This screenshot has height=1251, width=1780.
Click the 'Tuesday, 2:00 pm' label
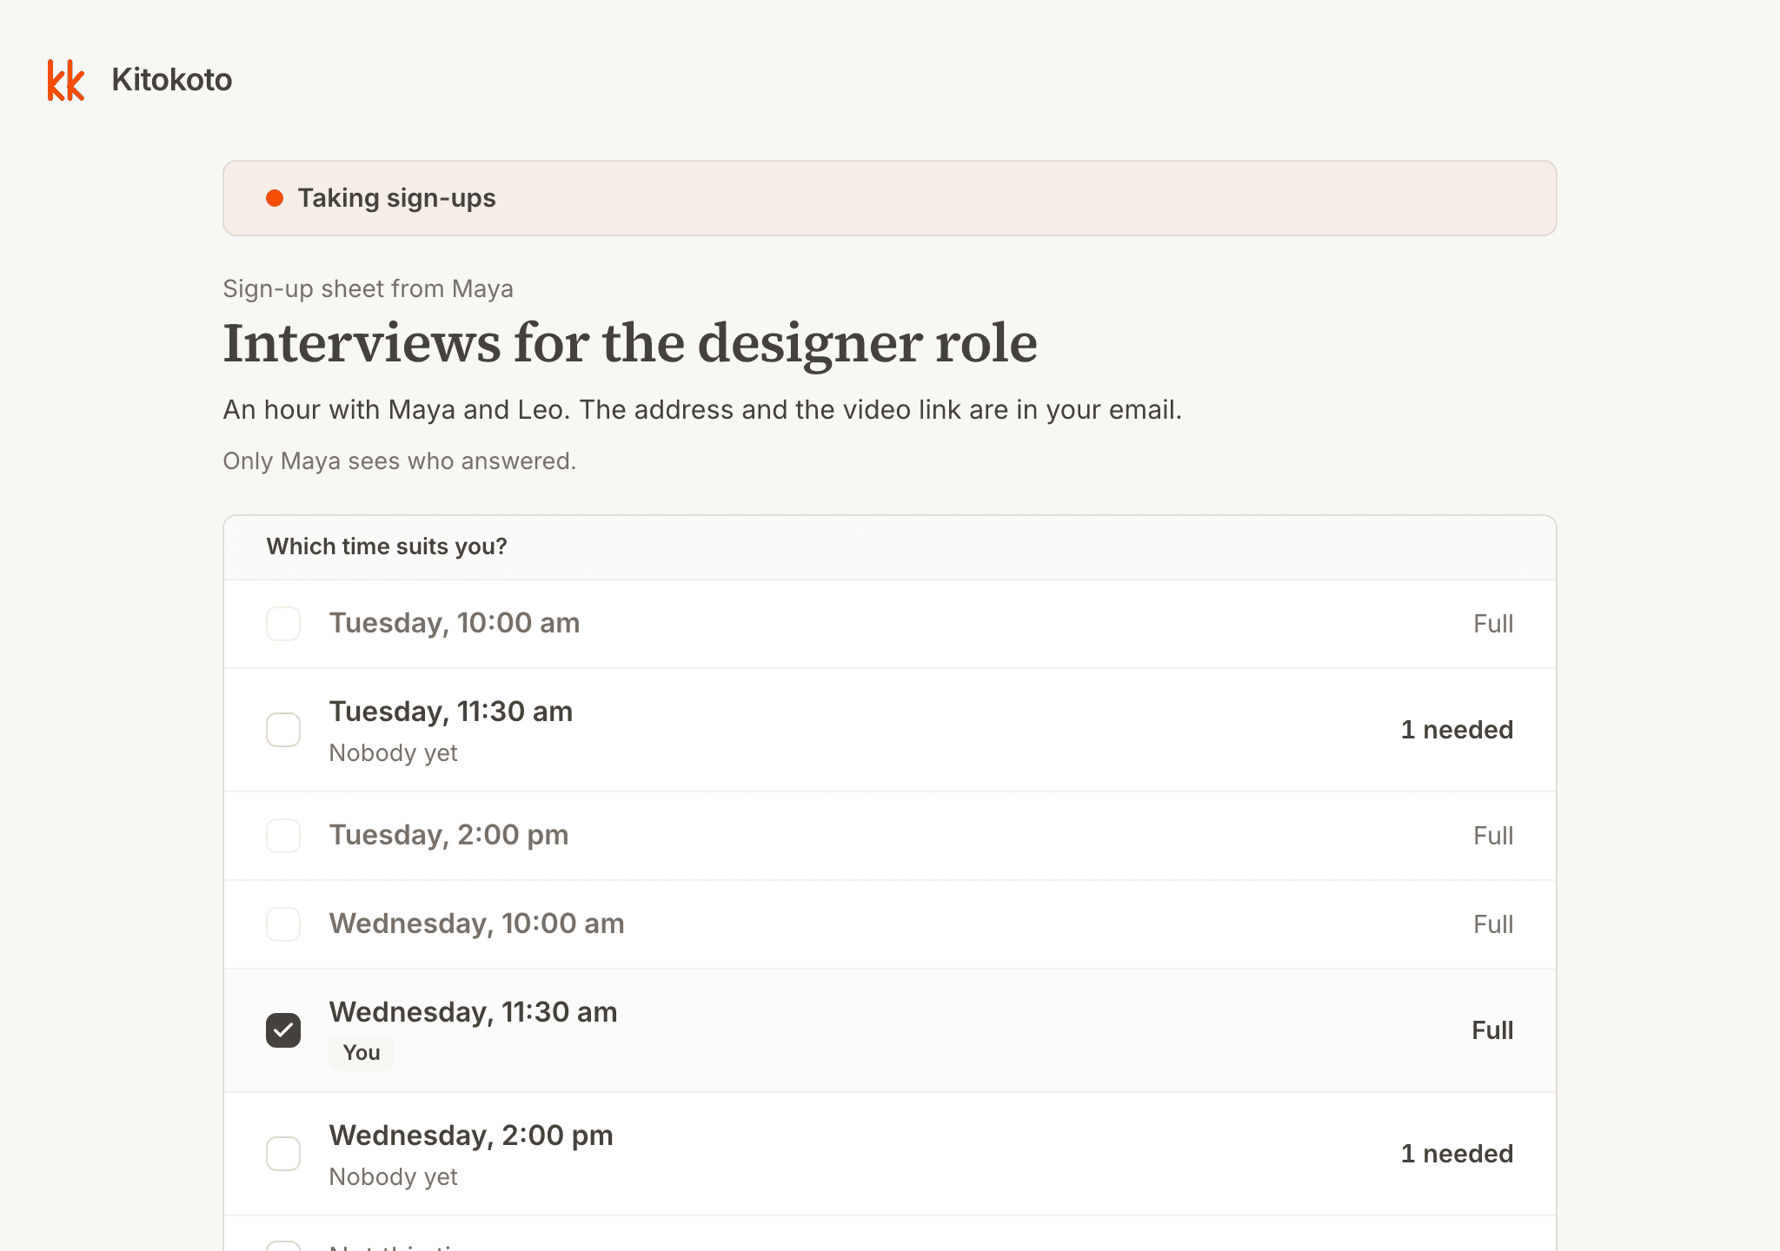point(449,835)
